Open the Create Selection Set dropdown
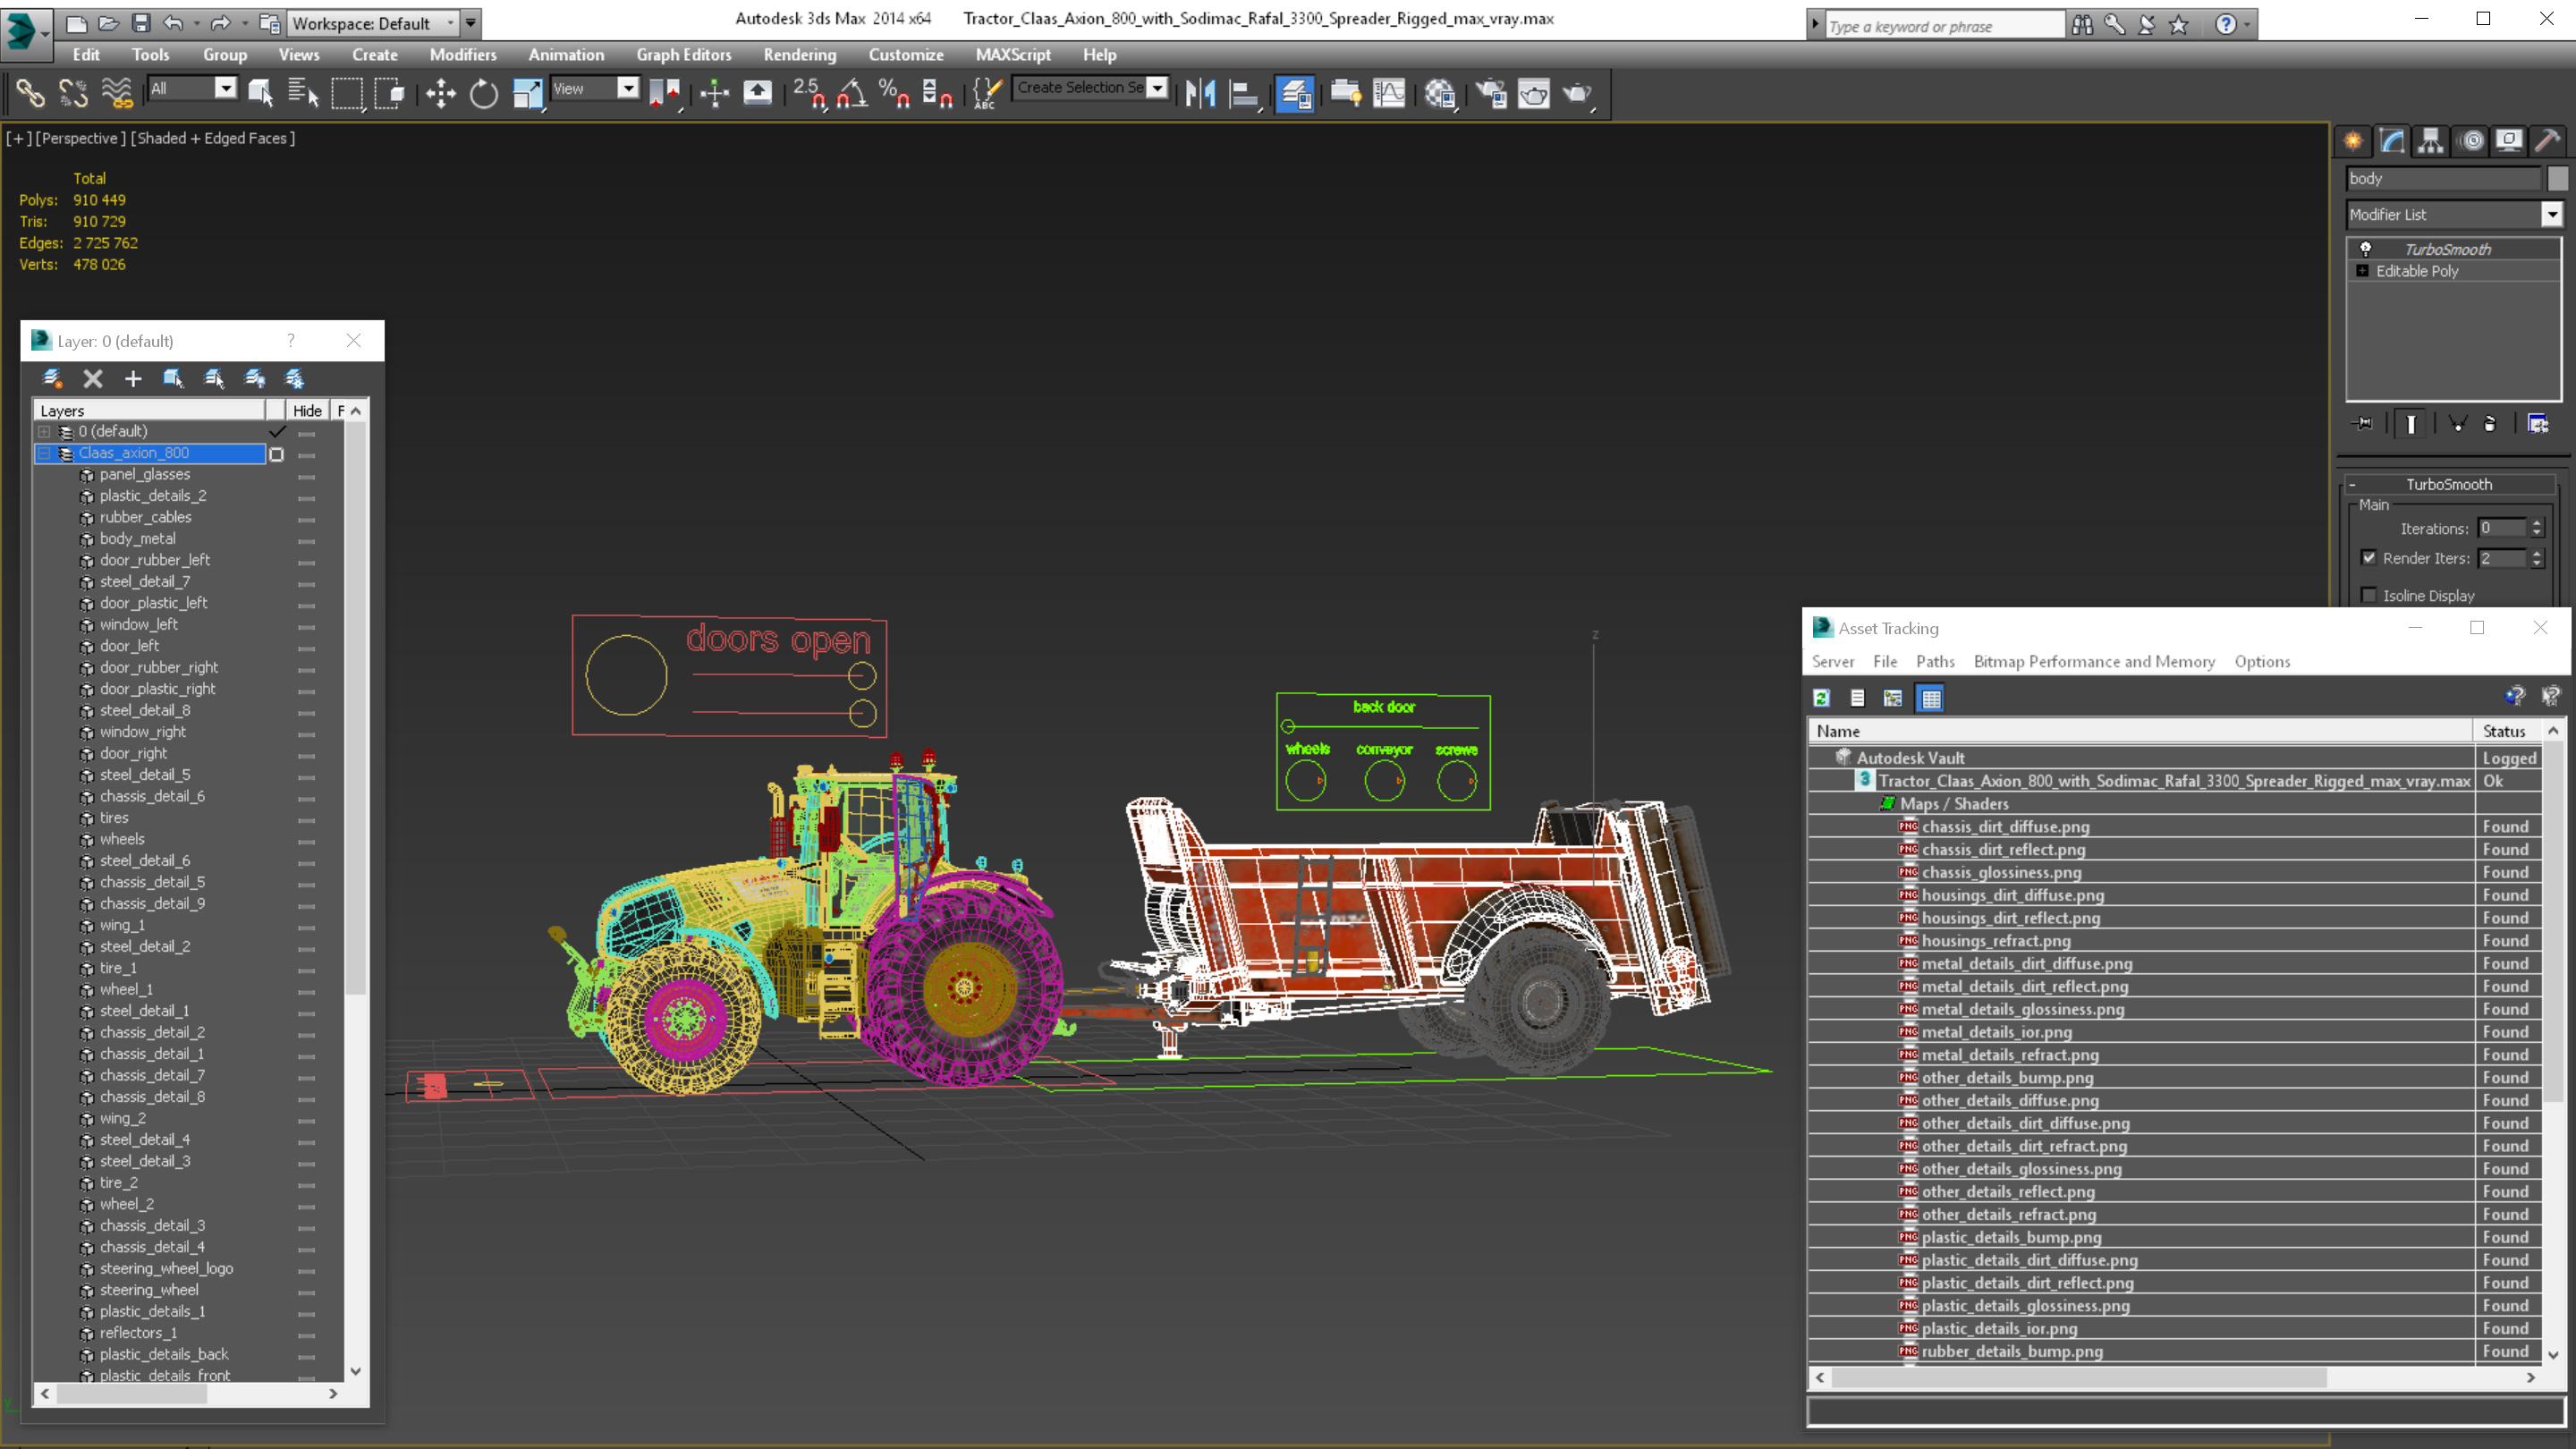Image resolution: width=2576 pixels, height=1449 pixels. pyautogui.click(x=1157, y=88)
